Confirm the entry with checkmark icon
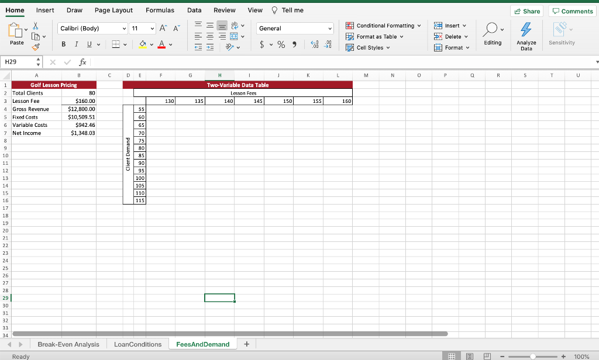Screen dimensions: 599x360 [x=68, y=62]
